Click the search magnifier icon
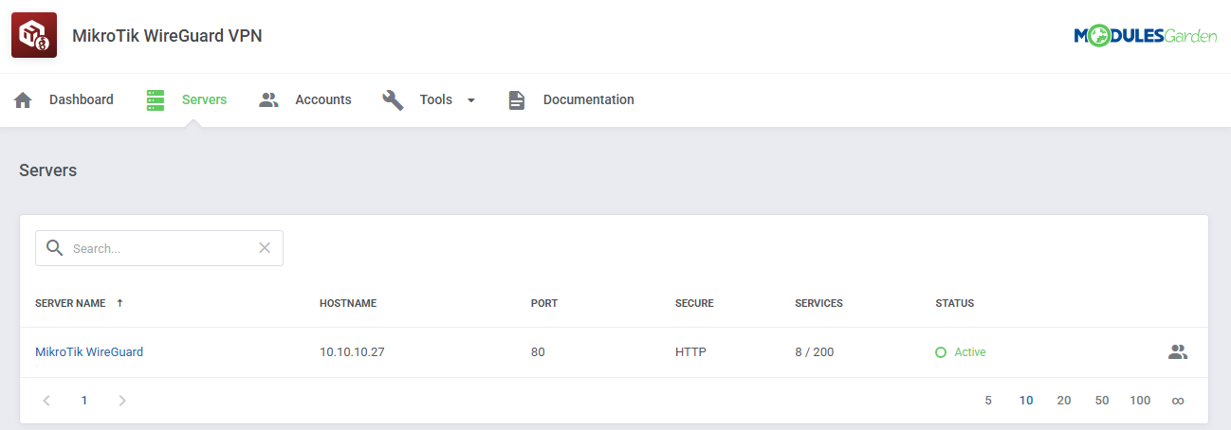This screenshot has height=430, width=1231. (55, 248)
